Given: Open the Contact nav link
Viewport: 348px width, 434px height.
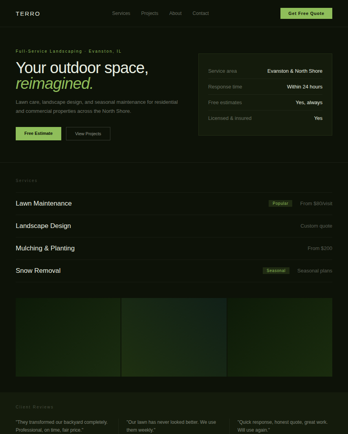Looking at the screenshot, I should tap(201, 13).
